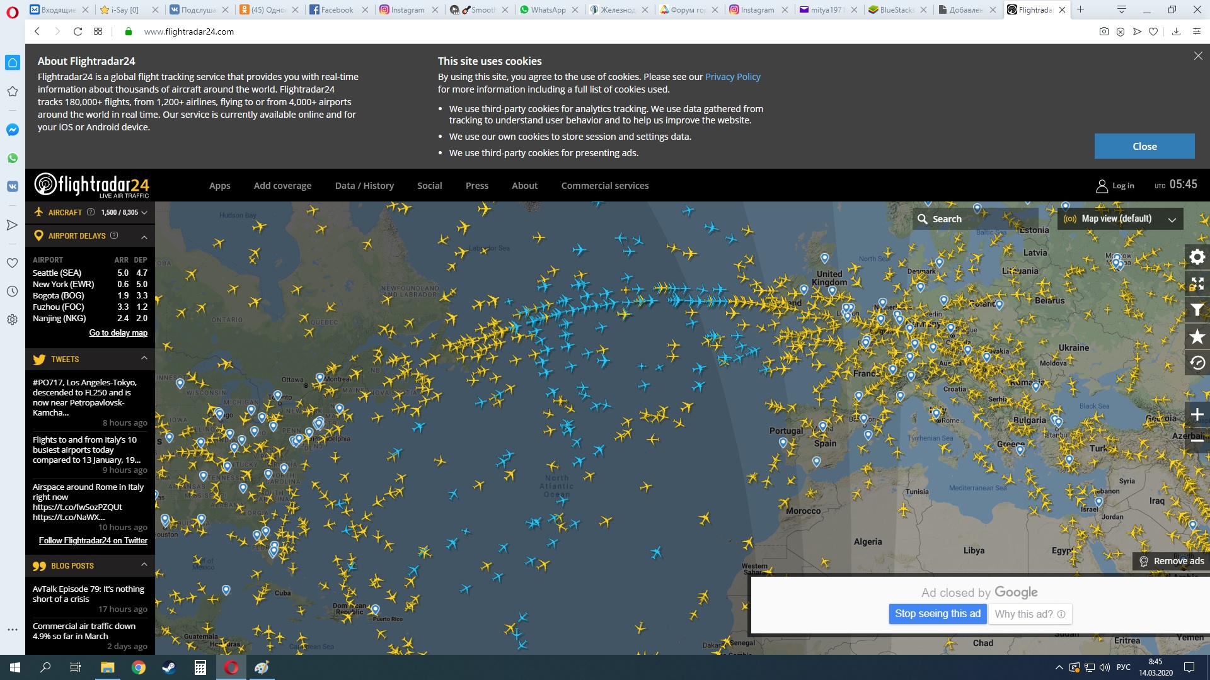Collapse the Tweets section

coord(144,358)
